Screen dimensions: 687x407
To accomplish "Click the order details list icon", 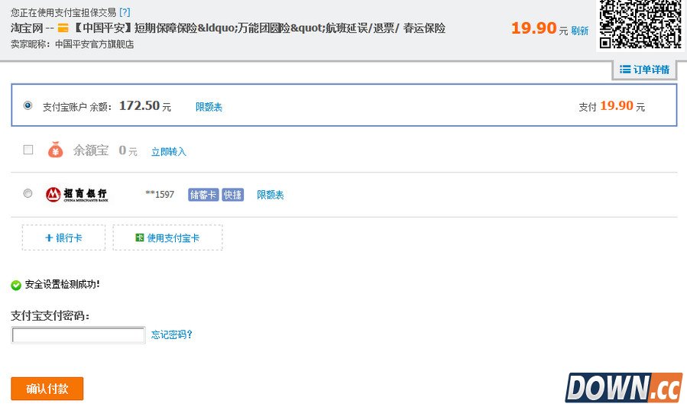I will coord(624,69).
